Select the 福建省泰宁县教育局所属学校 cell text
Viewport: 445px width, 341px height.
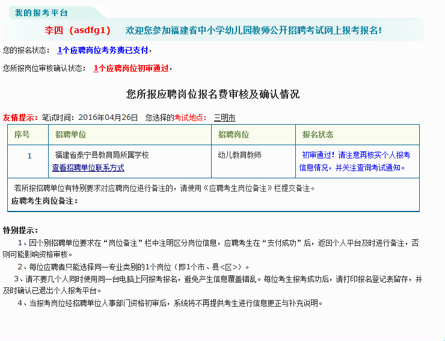pos(102,155)
